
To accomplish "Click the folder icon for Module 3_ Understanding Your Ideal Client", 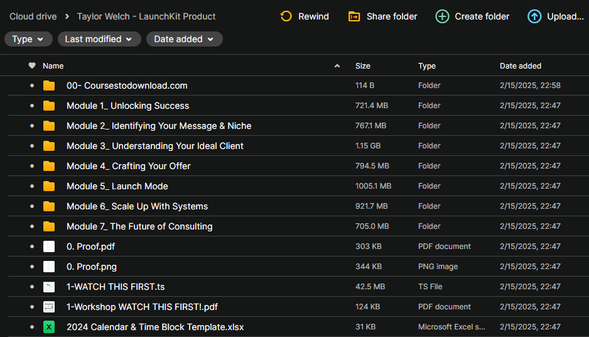I will pos(49,146).
